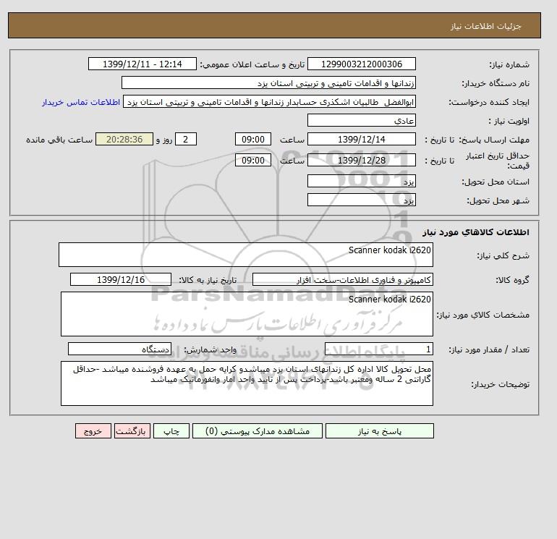Click price validity date 1399/12/28
The width and height of the screenshot is (557, 539).
[x=361, y=160]
